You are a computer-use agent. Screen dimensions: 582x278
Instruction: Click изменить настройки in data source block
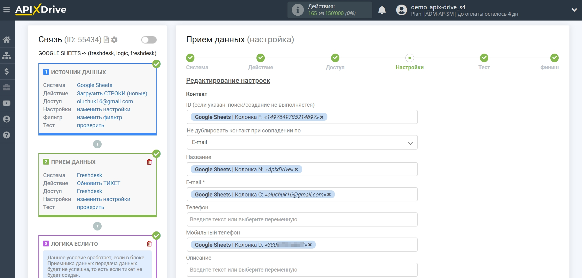(x=104, y=109)
